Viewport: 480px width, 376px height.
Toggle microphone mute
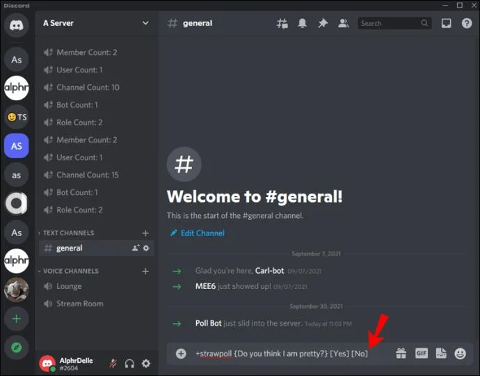113,363
